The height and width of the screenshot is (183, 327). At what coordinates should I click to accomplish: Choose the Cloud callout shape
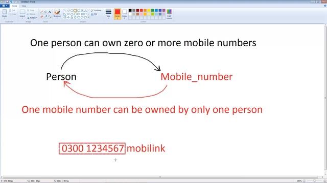click(x=85, y=17)
